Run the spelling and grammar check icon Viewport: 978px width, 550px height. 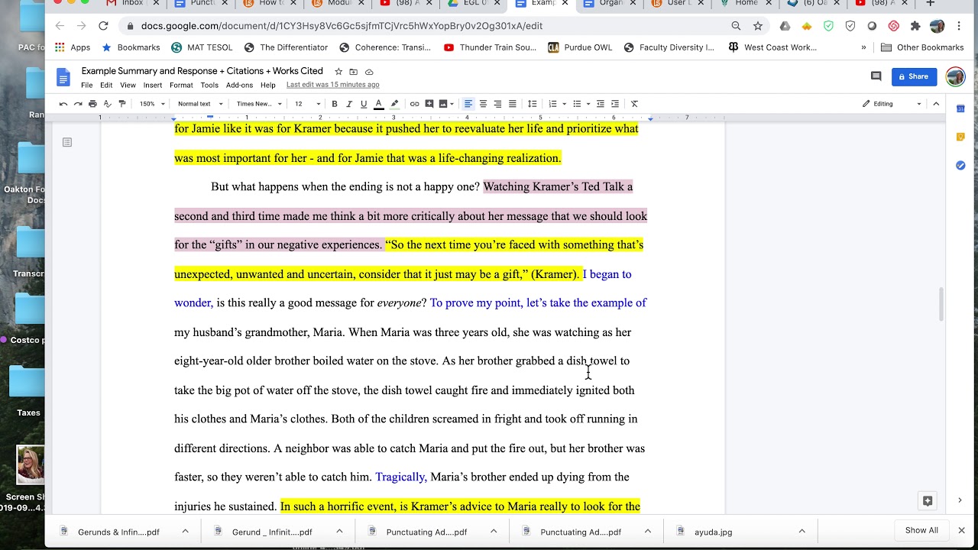pyautogui.click(x=107, y=104)
